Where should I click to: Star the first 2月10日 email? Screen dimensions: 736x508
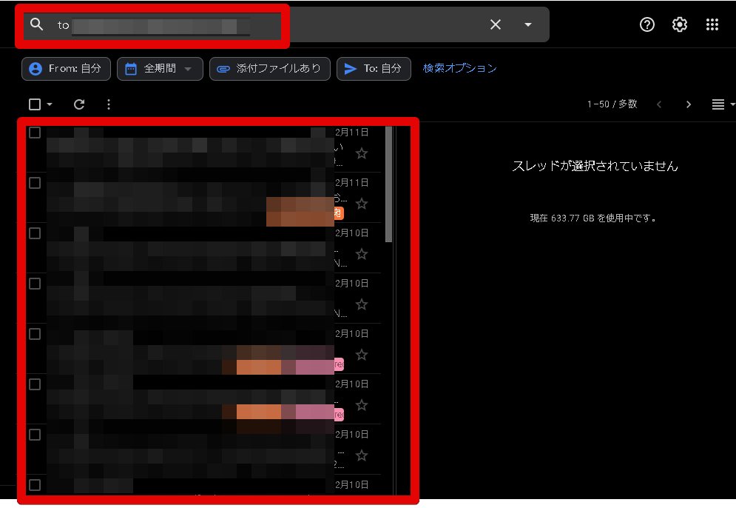362,254
